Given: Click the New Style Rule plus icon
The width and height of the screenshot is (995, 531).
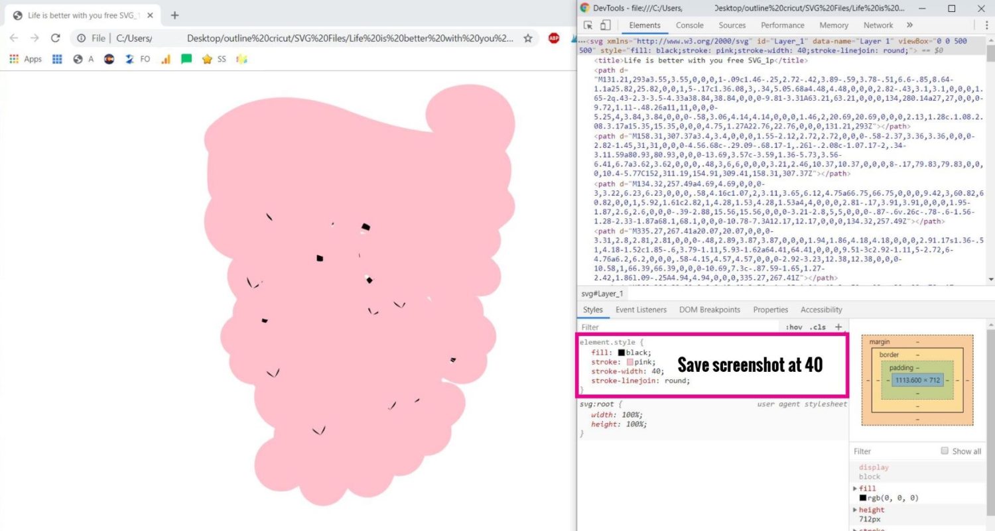Looking at the screenshot, I should 838,327.
